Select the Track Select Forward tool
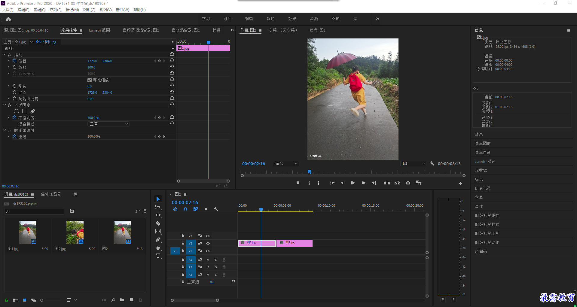Image resolution: width=577 pixels, height=307 pixels. pos(158,207)
